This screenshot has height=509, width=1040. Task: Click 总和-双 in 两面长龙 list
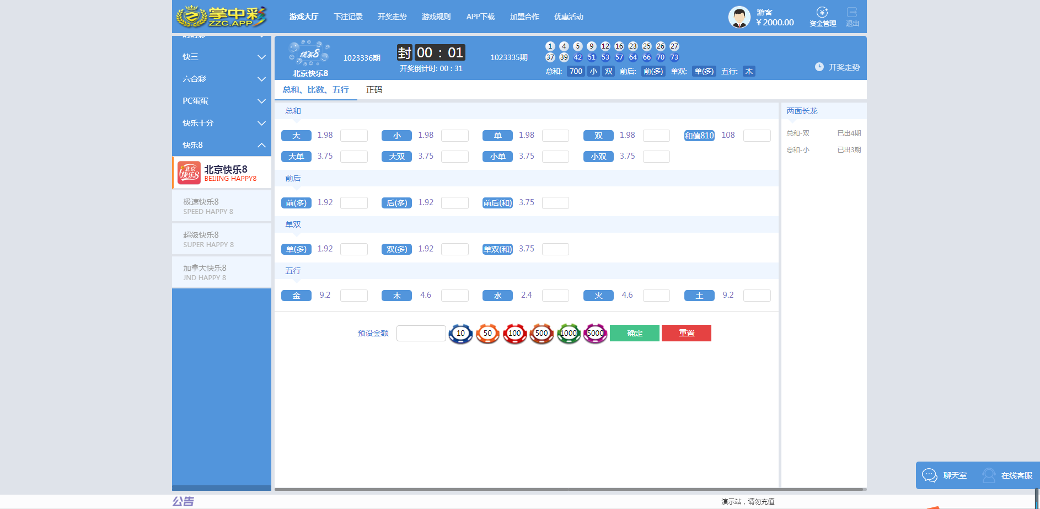click(x=824, y=133)
